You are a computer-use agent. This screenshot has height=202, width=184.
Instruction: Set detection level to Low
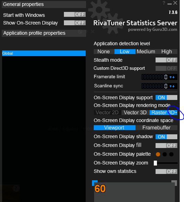tap(125, 52)
